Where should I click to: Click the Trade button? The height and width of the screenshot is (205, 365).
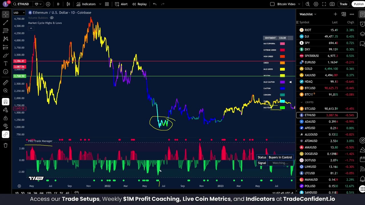tap(343, 4)
